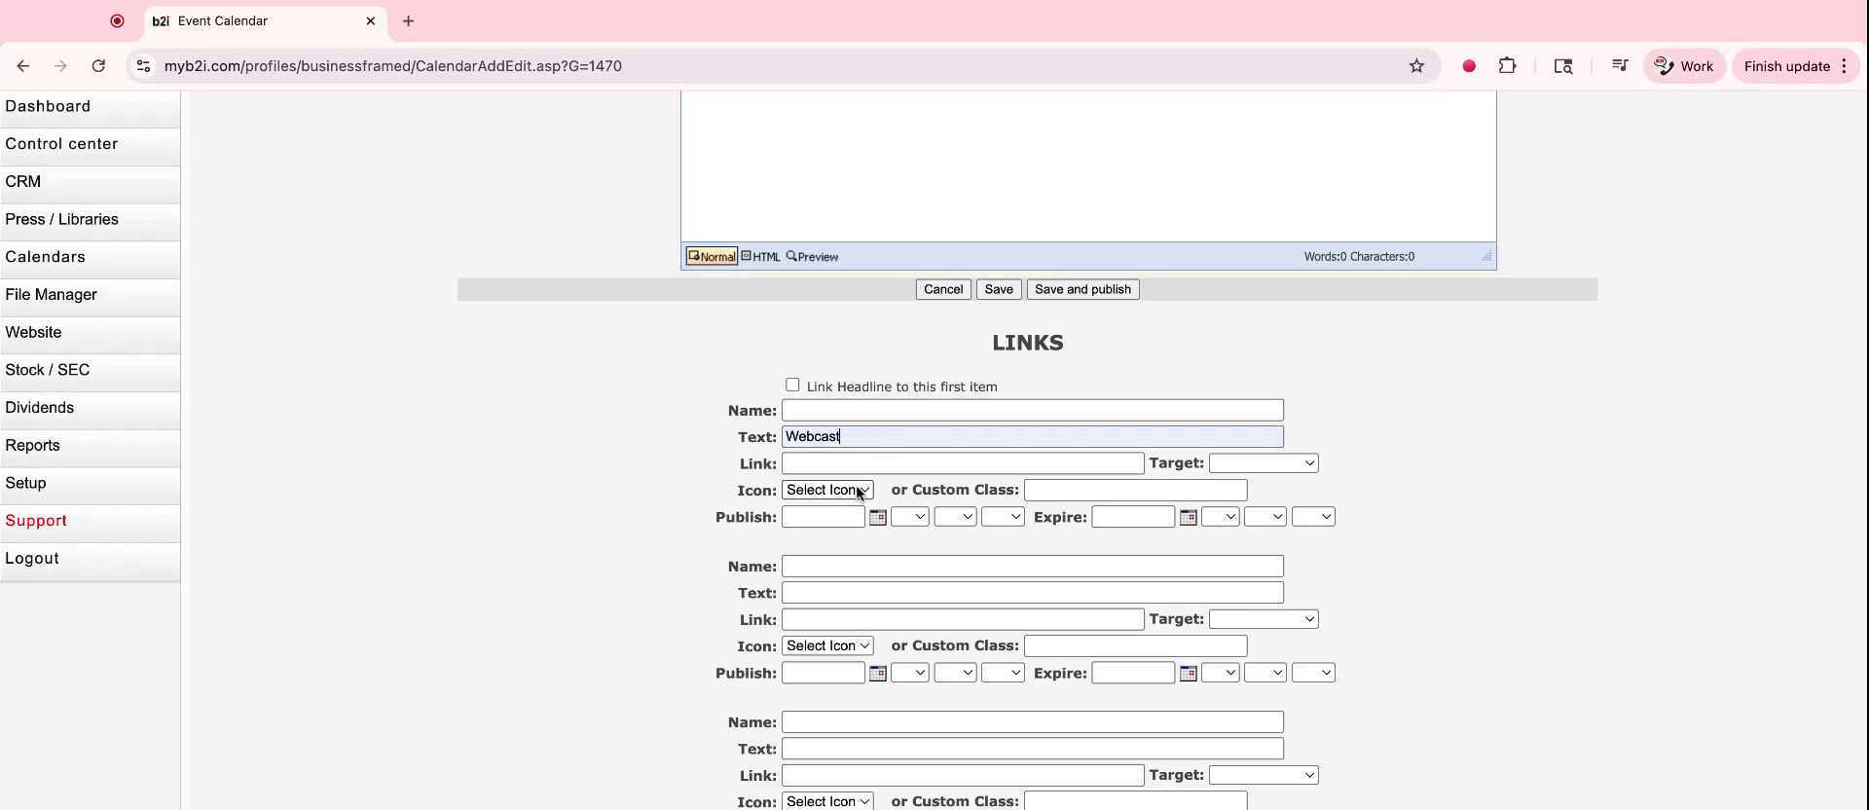Open first link Expire calendar picker

click(1188, 517)
